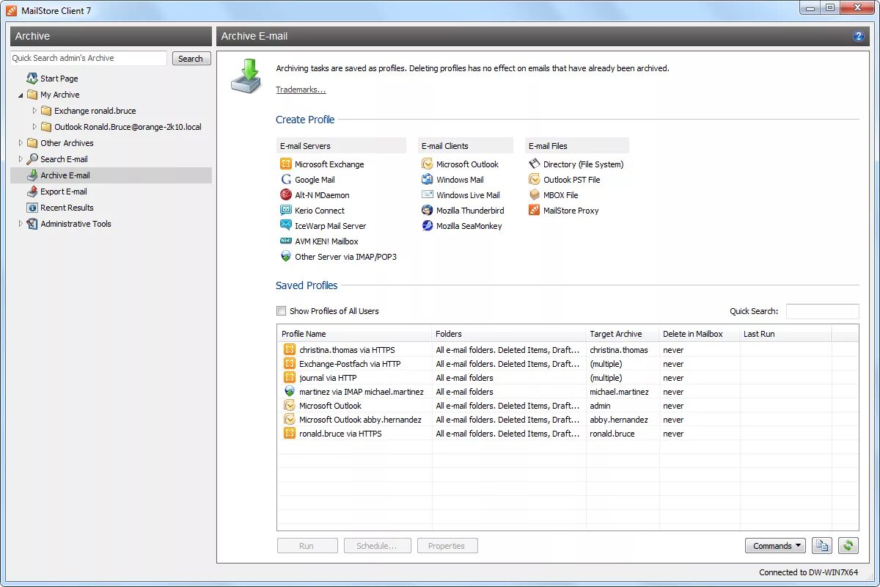
Task: Click the AVM KEN! Mailbox icon
Action: 286,241
